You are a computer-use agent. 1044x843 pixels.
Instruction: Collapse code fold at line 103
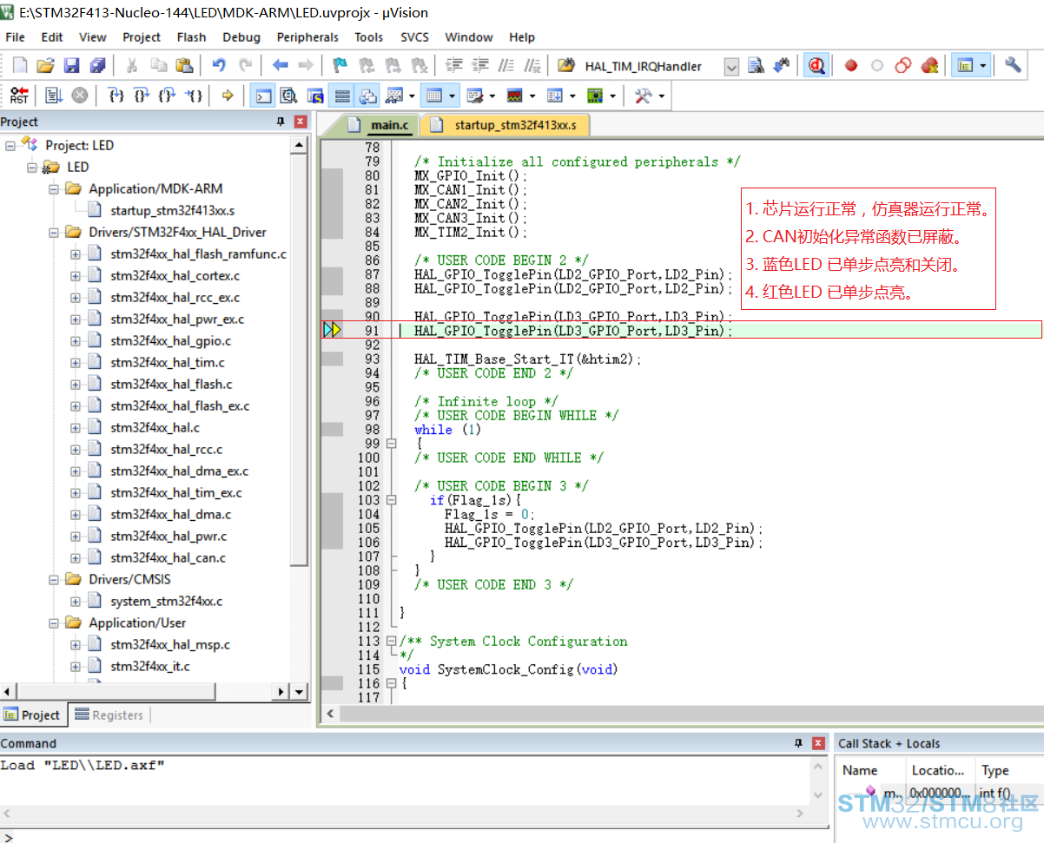coord(391,500)
